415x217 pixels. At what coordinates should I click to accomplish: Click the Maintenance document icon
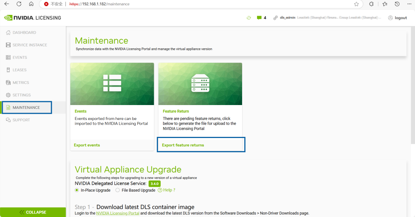pyautogui.click(x=8, y=107)
